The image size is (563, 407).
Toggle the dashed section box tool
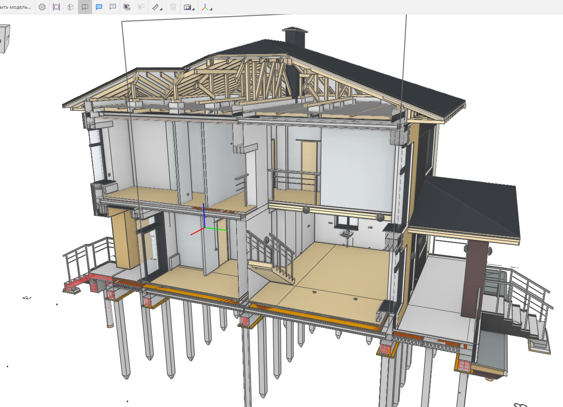[x=71, y=7]
